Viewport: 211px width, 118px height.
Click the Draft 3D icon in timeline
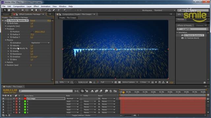click(87, 91)
